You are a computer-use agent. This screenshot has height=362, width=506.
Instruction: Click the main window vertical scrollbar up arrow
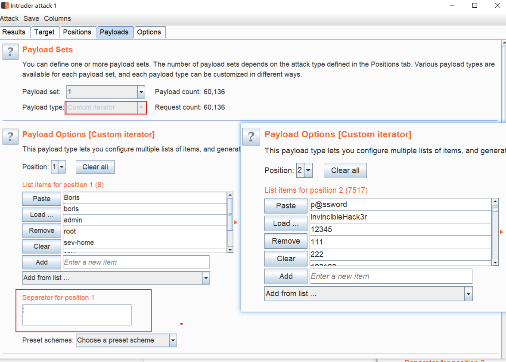coord(504,43)
